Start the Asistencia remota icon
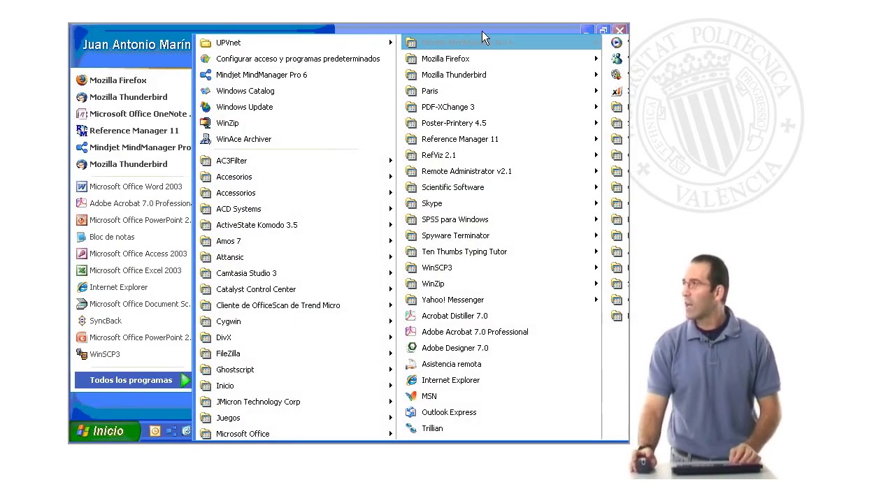 click(411, 364)
